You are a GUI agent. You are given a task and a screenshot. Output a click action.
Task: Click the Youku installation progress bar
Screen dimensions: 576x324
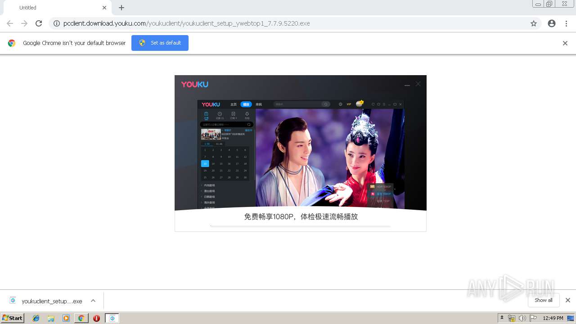pos(301,226)
